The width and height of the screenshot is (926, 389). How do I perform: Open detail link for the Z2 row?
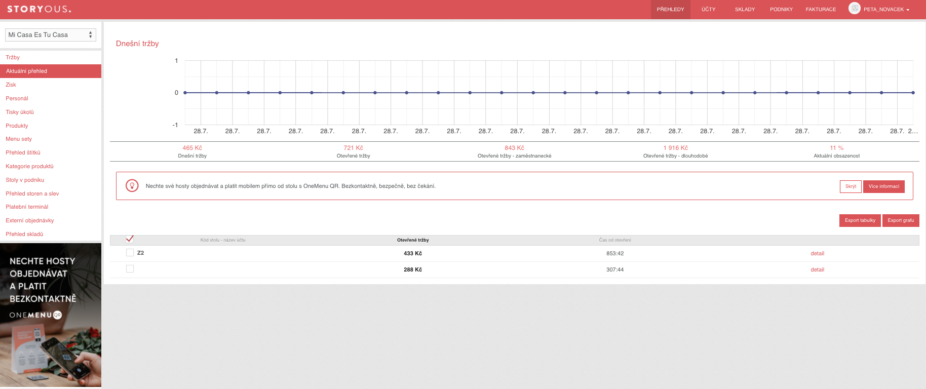click(817, 253)
